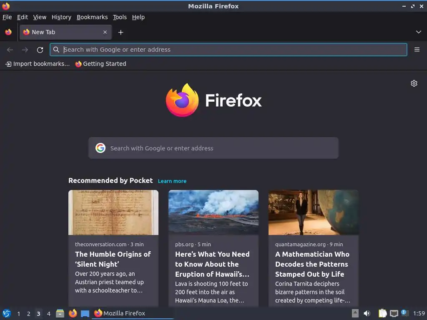The height and width of the screenshot is (320, 427).
Task: Launch Firefox from the panel quick launcher
Action: [x=73, y=313]
